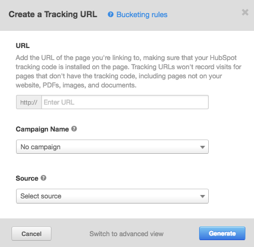Close the Create a Tracking URL dialog
Image resolution: width=254 pixels, height=247 pixels.
(x=245, y=13)
